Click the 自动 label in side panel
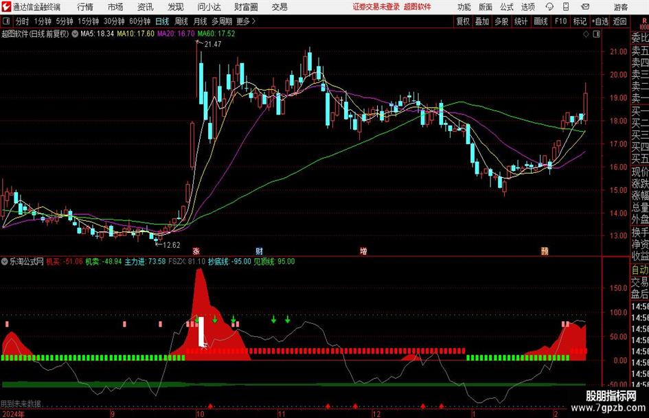Viewport: 649px width, 418px height. click(x=640, y=270)
